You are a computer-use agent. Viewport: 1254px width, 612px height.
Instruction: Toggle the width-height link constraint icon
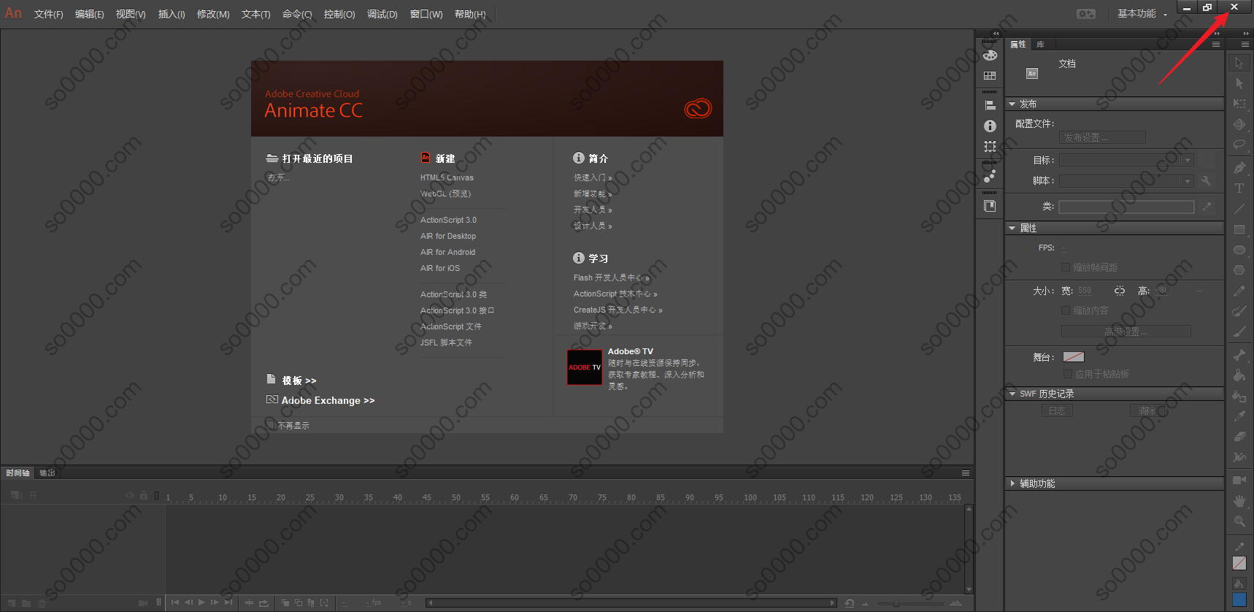[x=1120, y=291]
